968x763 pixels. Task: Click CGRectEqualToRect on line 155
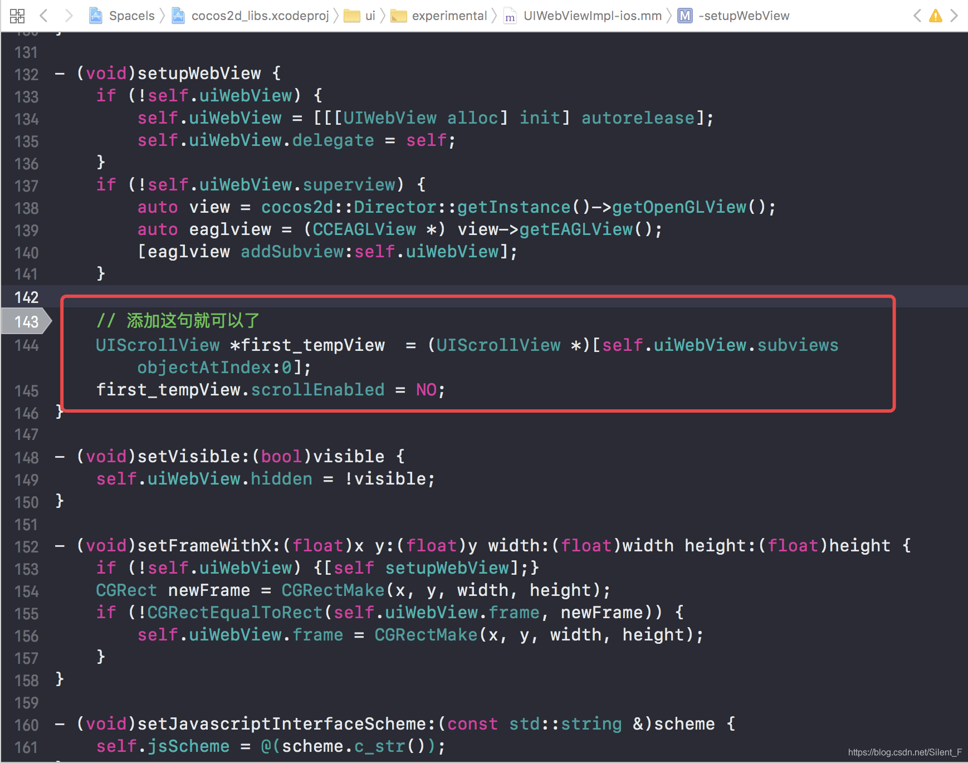tap(235, 612)
